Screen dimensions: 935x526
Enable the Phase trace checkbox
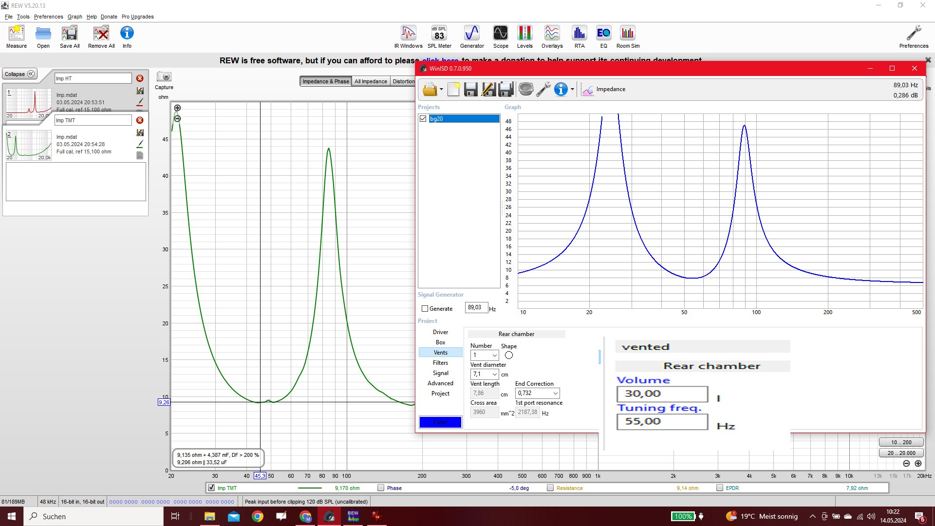[x=381, y=488]
